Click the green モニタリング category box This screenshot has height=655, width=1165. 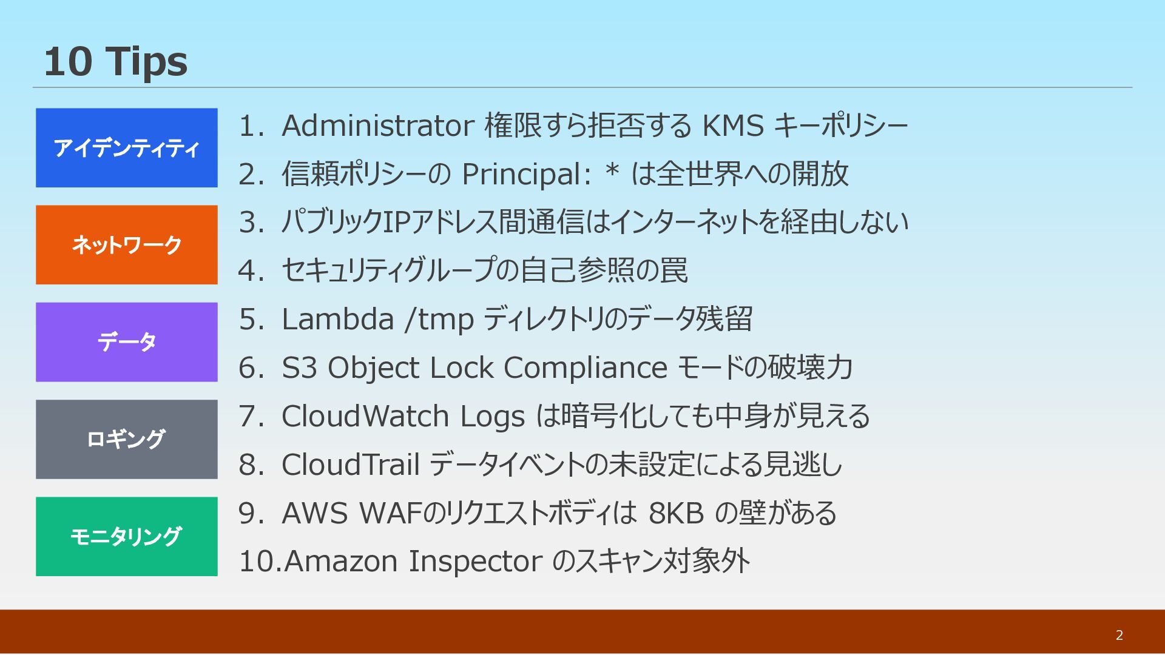point(126,536)
